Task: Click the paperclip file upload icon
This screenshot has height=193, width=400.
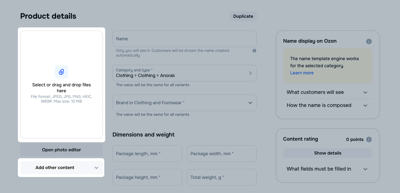Action: click(62, 72)
